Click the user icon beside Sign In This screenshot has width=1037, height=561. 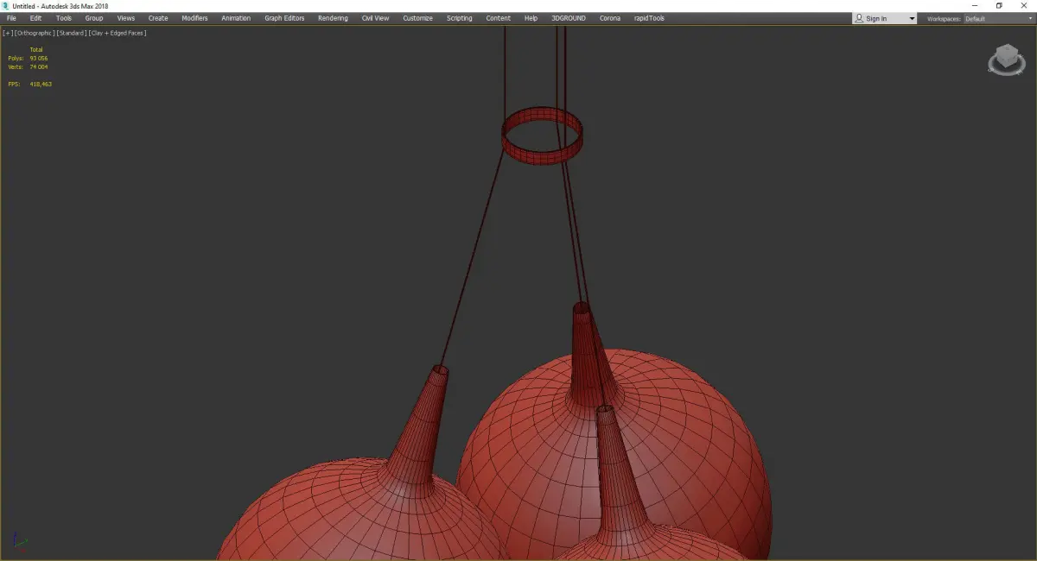click(859, 18)
